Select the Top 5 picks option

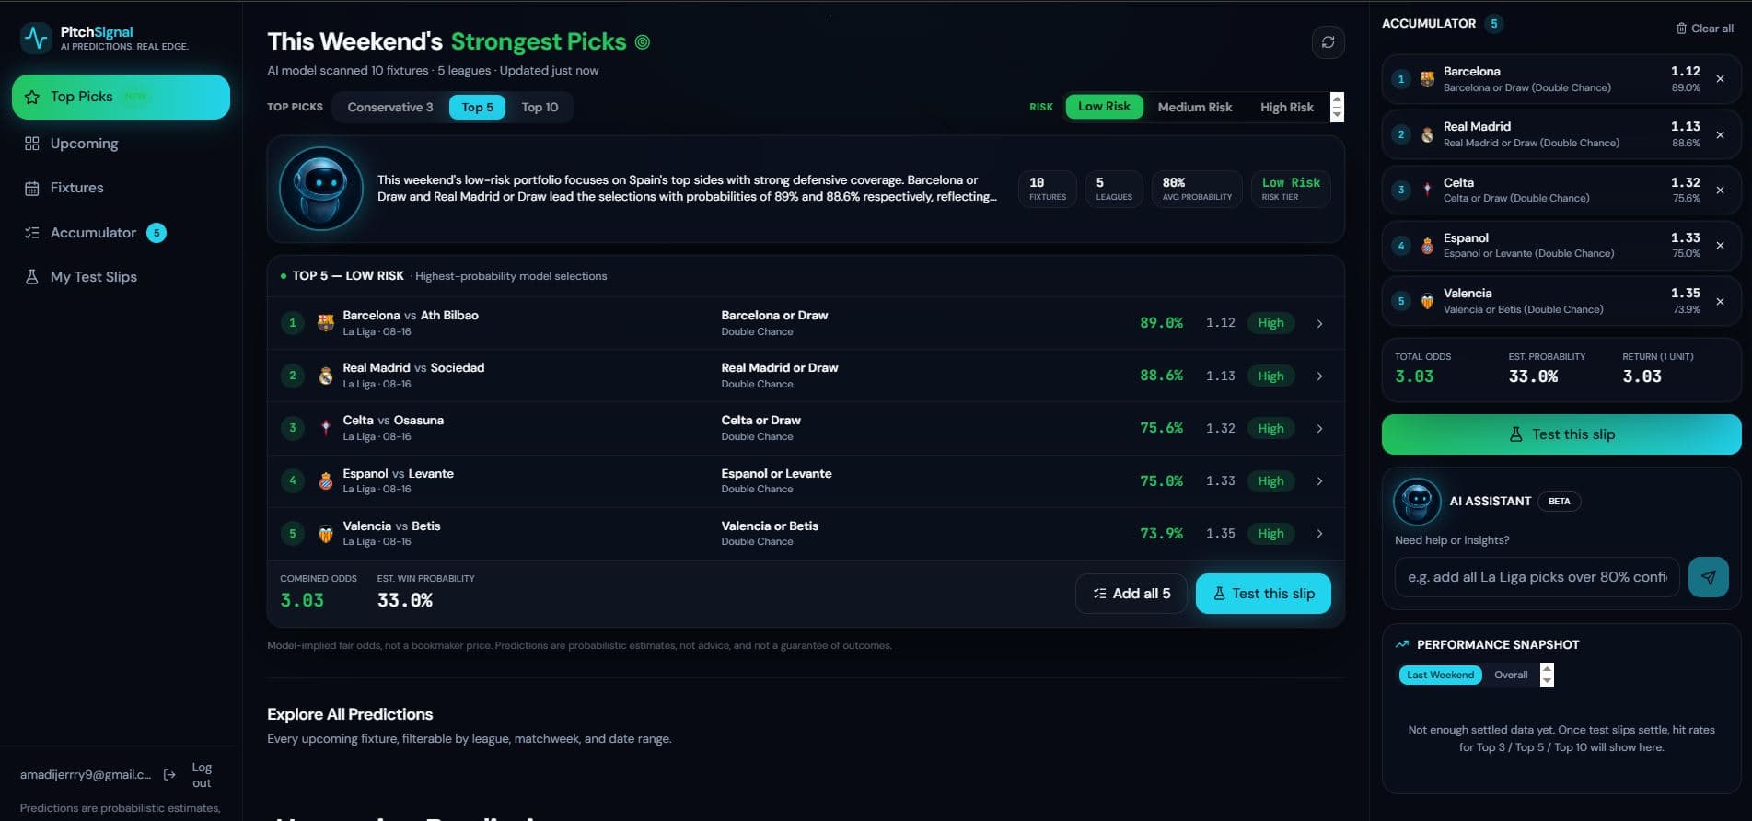(x=477, y=107)
